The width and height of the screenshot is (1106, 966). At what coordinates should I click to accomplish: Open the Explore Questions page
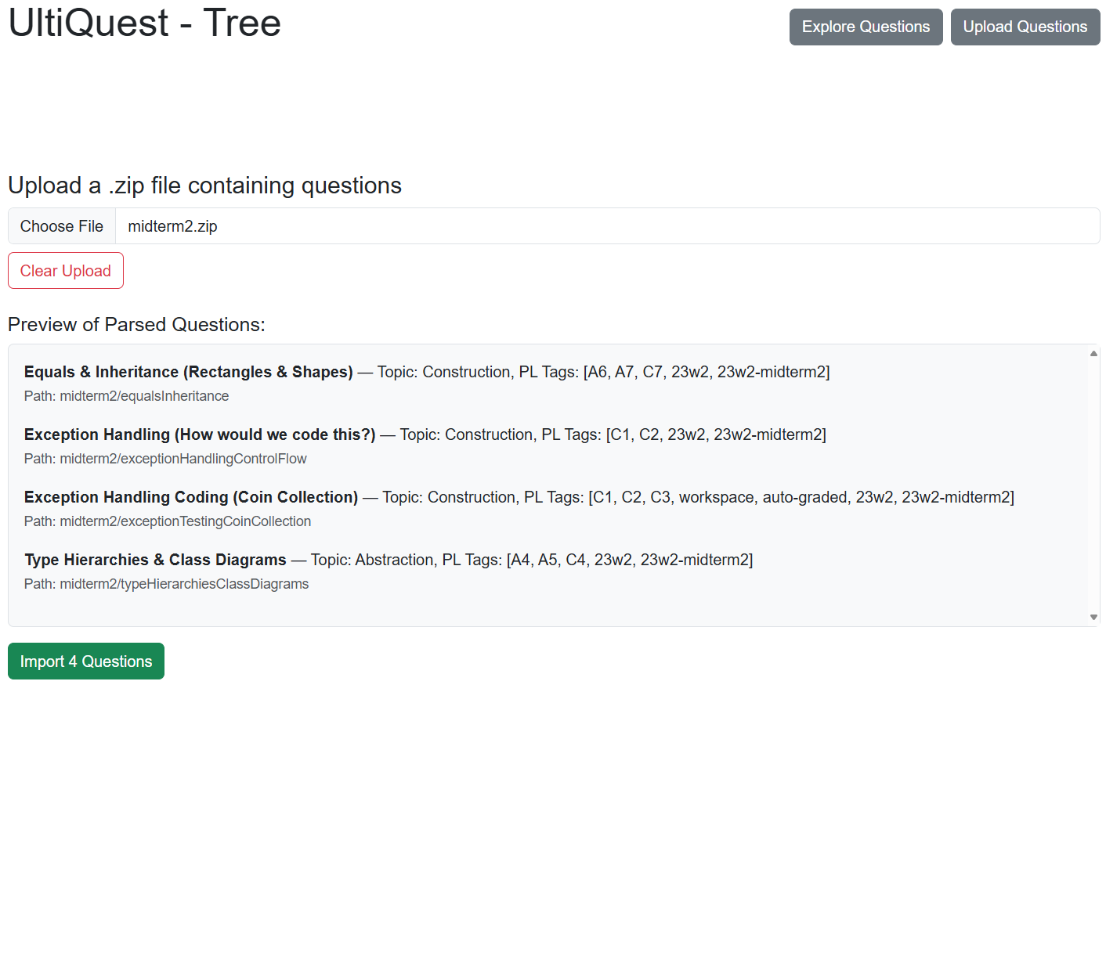866,27
